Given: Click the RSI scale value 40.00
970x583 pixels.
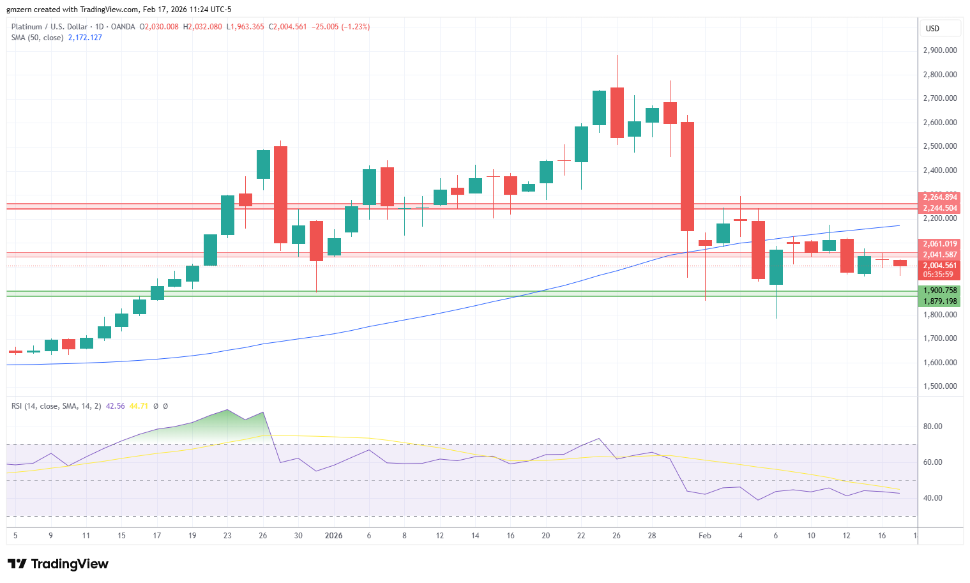Looking at the screenshot, I should (x=933, y=498).
